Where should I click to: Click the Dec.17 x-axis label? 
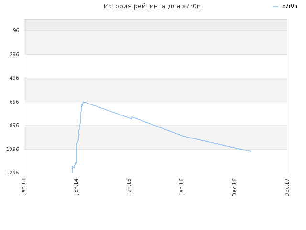[287, 187]
